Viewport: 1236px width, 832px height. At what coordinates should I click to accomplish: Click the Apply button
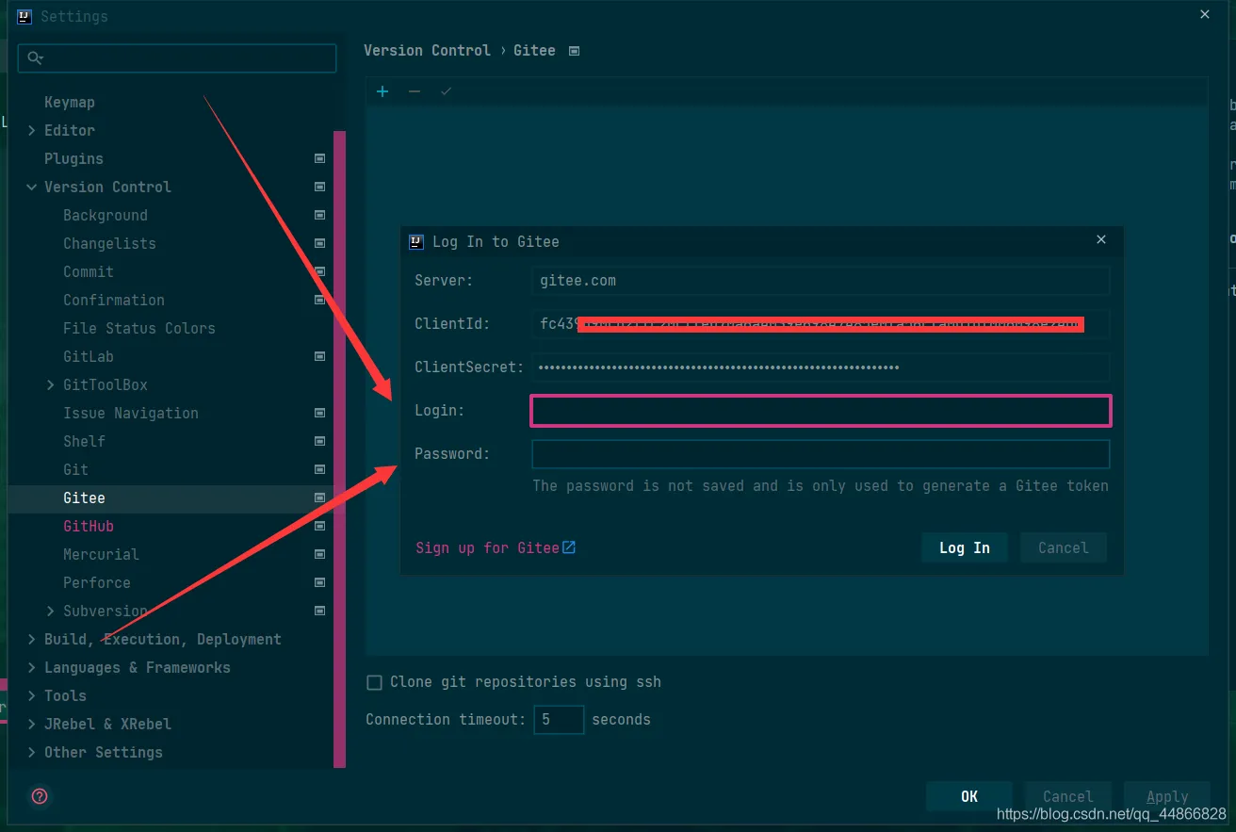point(1167,796)
